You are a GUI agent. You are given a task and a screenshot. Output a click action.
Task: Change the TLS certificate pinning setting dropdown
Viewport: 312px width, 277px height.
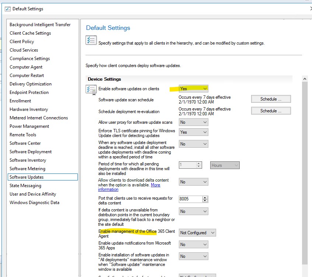193,132
